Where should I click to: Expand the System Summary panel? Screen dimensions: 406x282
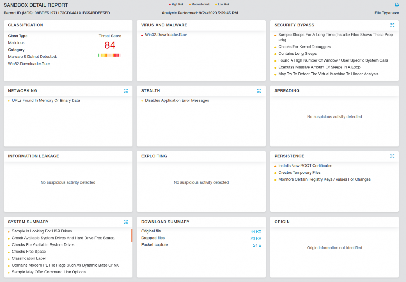tap(126, 222)
